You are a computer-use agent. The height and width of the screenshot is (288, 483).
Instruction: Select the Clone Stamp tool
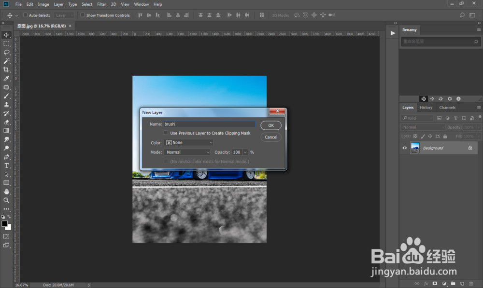click(6, 105)
